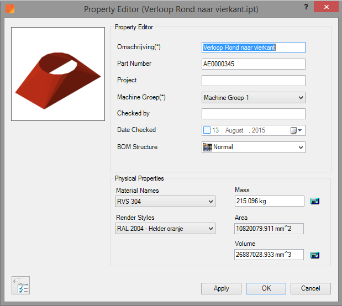Click the orange app icon in title bar
Viewport: 342px width, 306px height.
coord(9,9)
